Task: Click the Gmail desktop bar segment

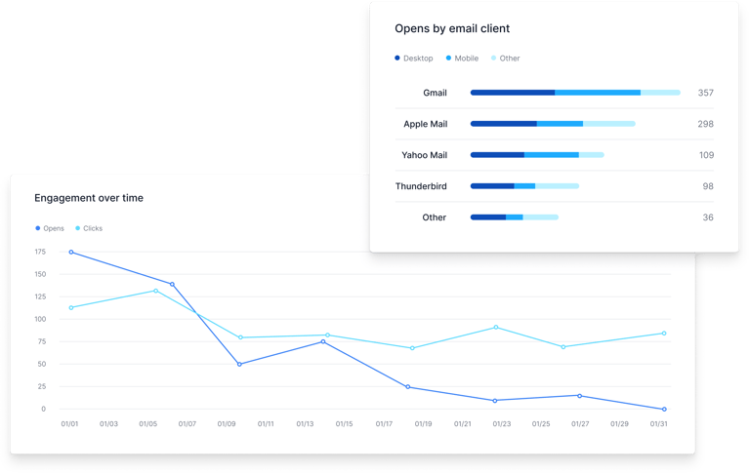Action: coord(513,93)
